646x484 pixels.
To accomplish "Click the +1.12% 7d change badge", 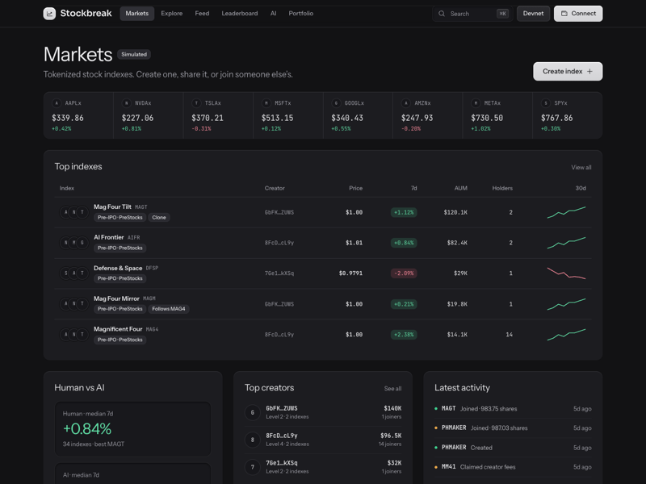I will 404,212.
